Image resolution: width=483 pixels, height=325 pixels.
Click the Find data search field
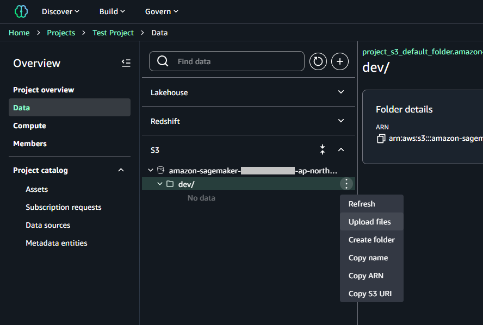227,61
